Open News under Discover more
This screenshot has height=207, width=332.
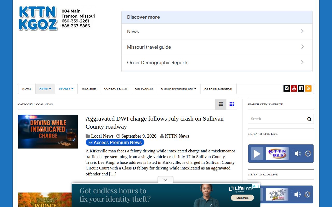[217, 32]
